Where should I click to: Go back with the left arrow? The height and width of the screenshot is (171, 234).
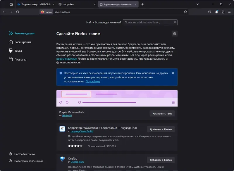pos(5,12)
